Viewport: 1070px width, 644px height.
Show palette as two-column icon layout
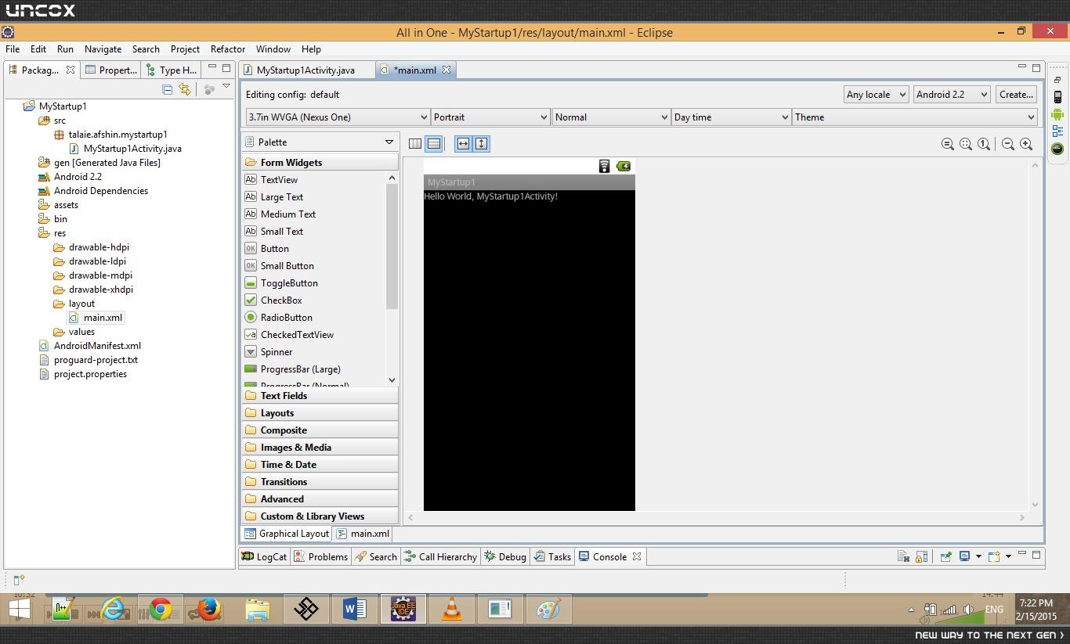(415, 144)
